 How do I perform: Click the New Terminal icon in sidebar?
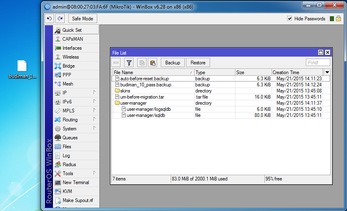click(x=58, y=182)
